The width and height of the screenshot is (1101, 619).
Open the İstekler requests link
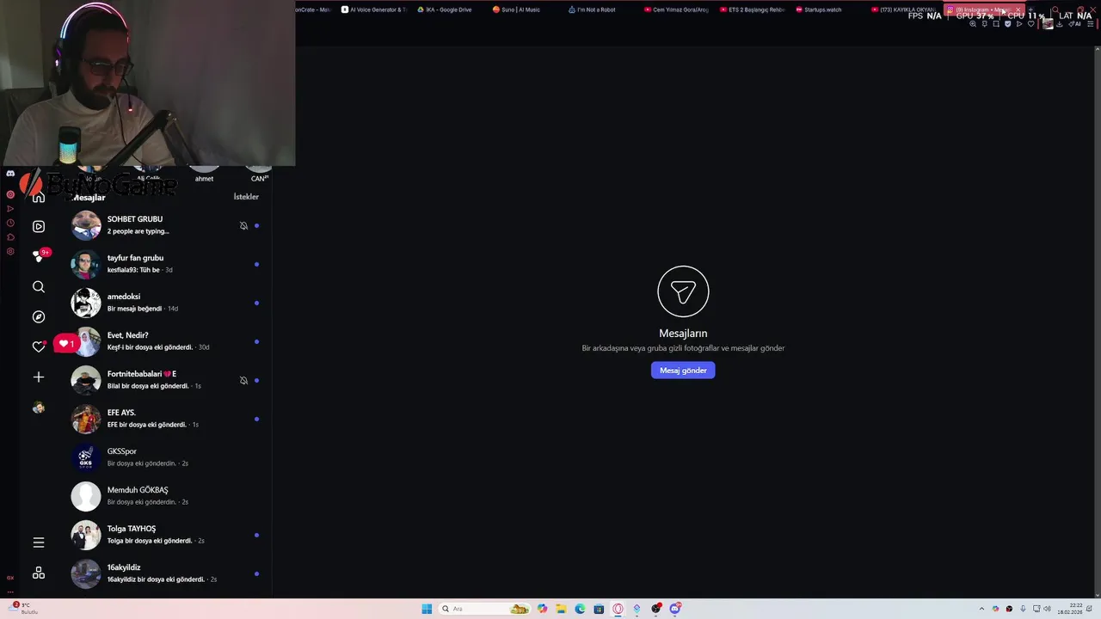[246, 197]
